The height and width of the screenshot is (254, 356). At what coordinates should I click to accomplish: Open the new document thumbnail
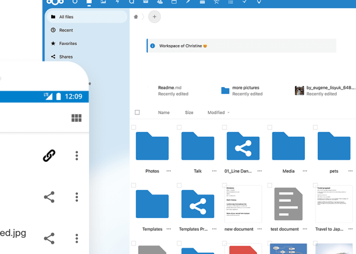point(243,204)
